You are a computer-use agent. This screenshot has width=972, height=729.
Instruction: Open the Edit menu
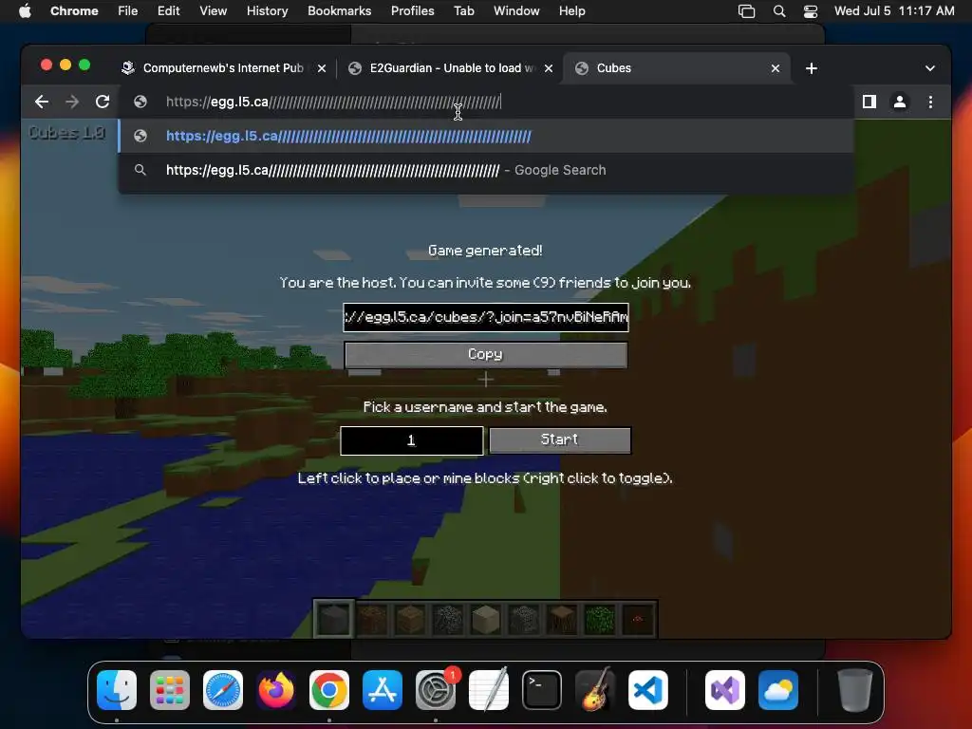coord(168,11)
